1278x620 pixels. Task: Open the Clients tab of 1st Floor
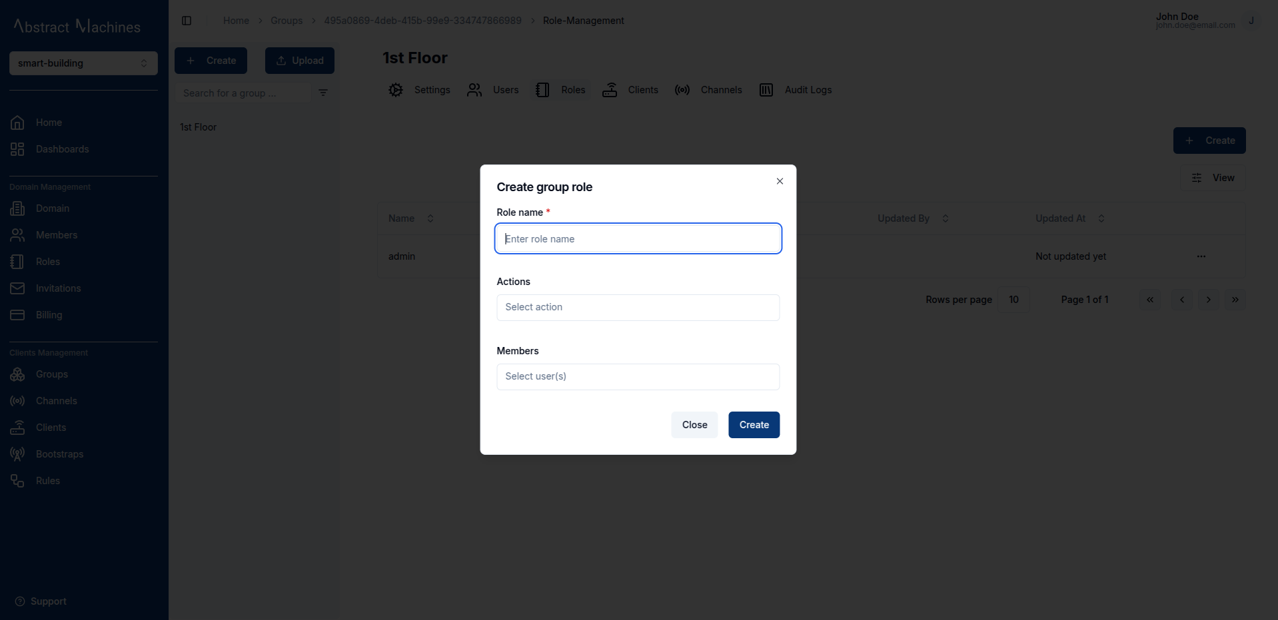point(630,90)
